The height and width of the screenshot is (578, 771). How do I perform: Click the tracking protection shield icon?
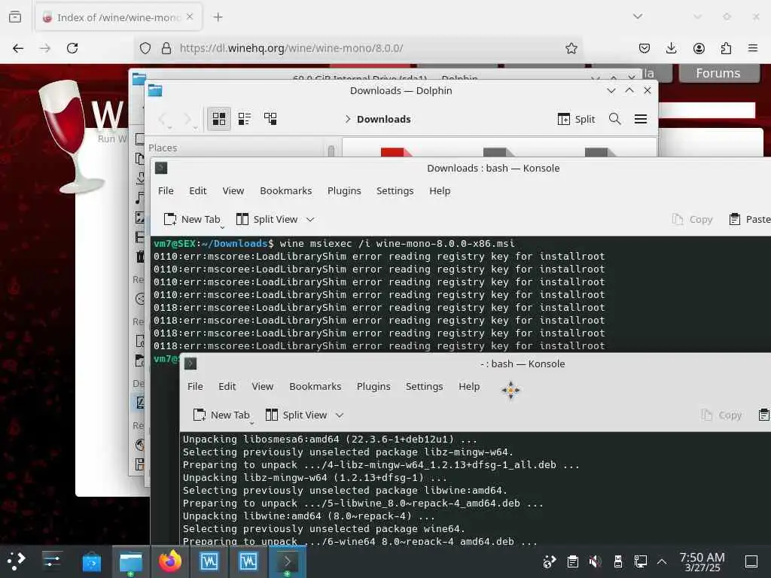[145, 48]
